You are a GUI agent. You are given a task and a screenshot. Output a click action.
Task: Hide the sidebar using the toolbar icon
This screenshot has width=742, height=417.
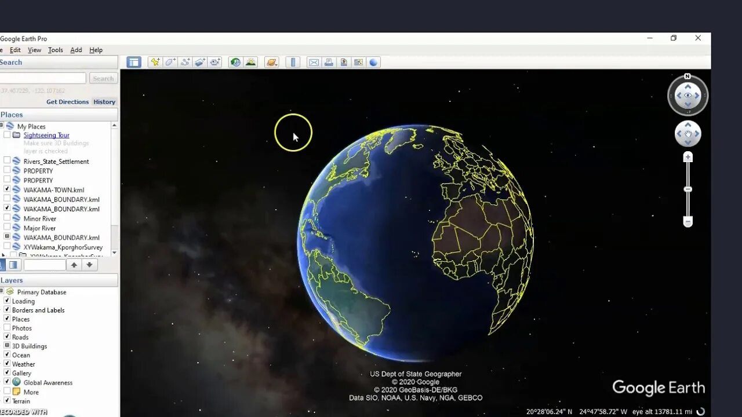[x=134, y=63]
